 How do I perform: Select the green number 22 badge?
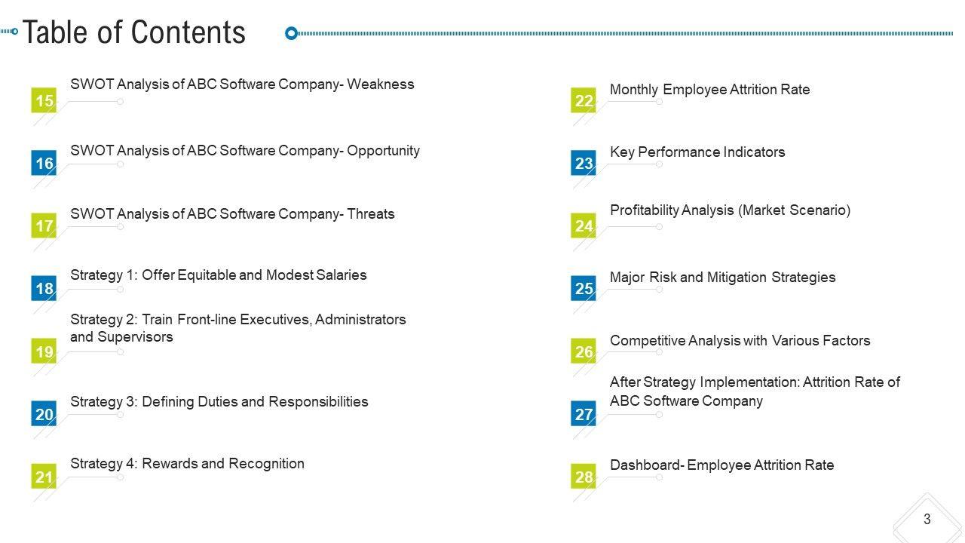tap(584, 100)
